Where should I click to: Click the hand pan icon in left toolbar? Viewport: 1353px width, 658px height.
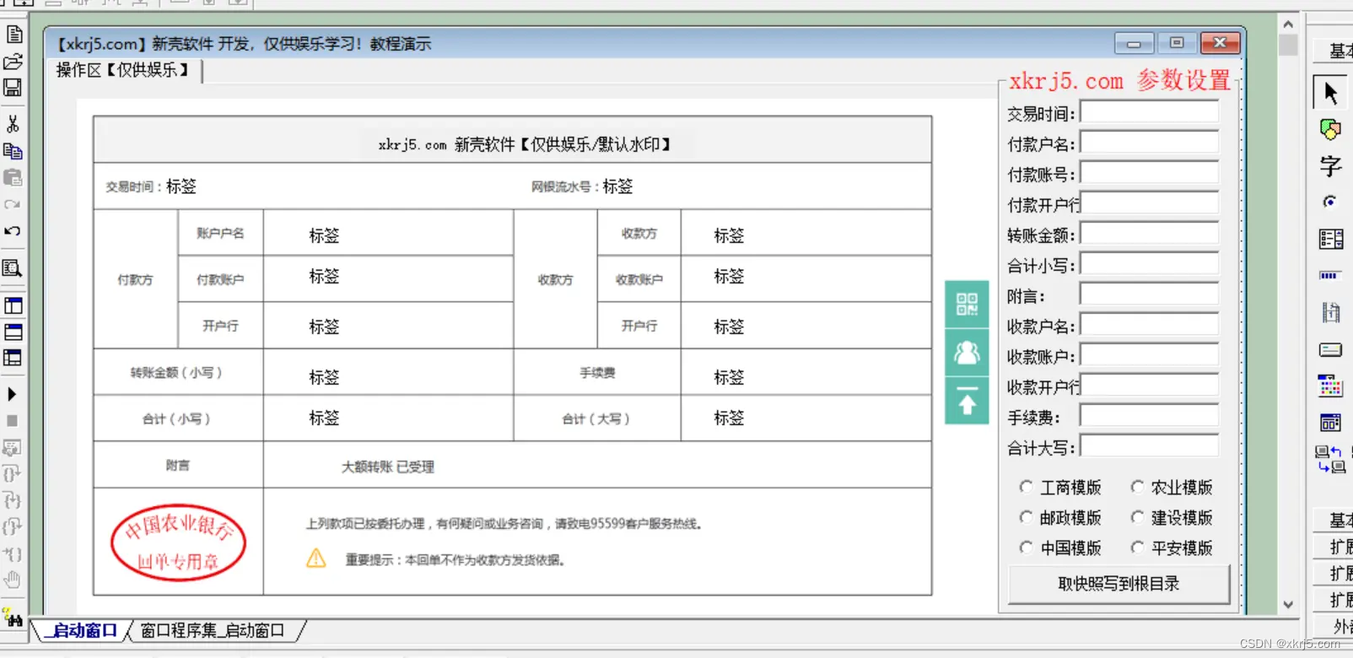pyautogui.click(x=13, y=580)
